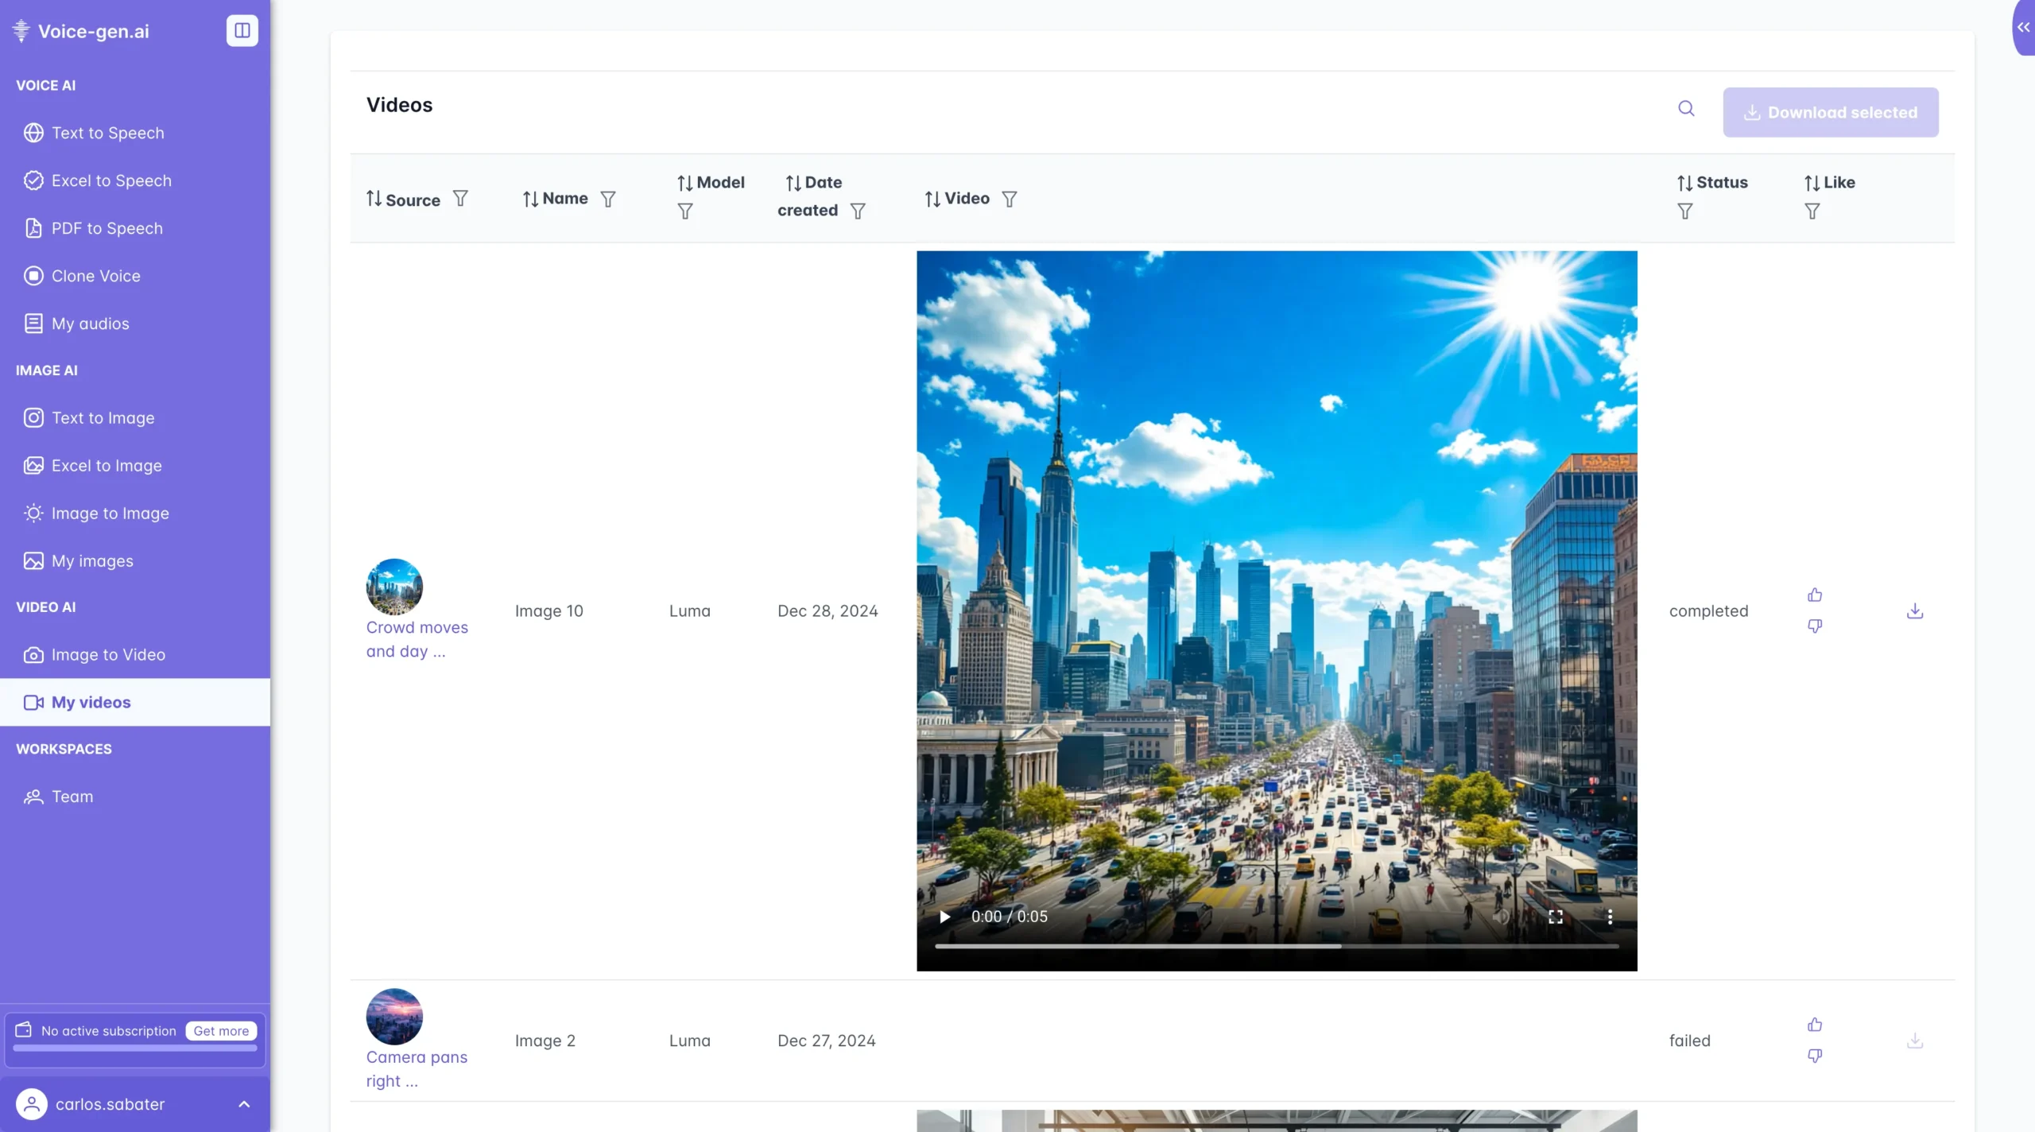Image resolution: width=2035 pixels, height=1132 pixels.
Task: Open the Team workspace
Action: [72, 796]
